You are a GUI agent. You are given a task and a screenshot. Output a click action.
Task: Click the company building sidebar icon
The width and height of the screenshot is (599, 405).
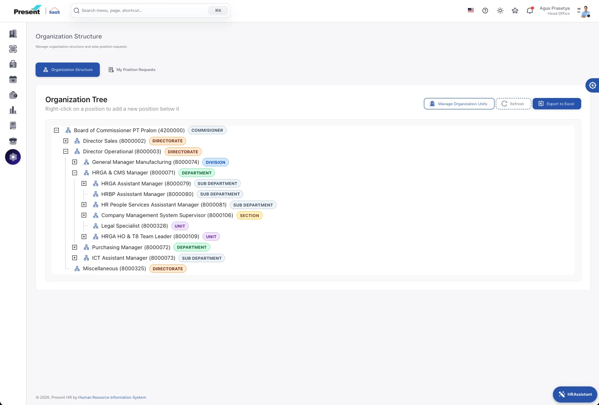(13, 33)
